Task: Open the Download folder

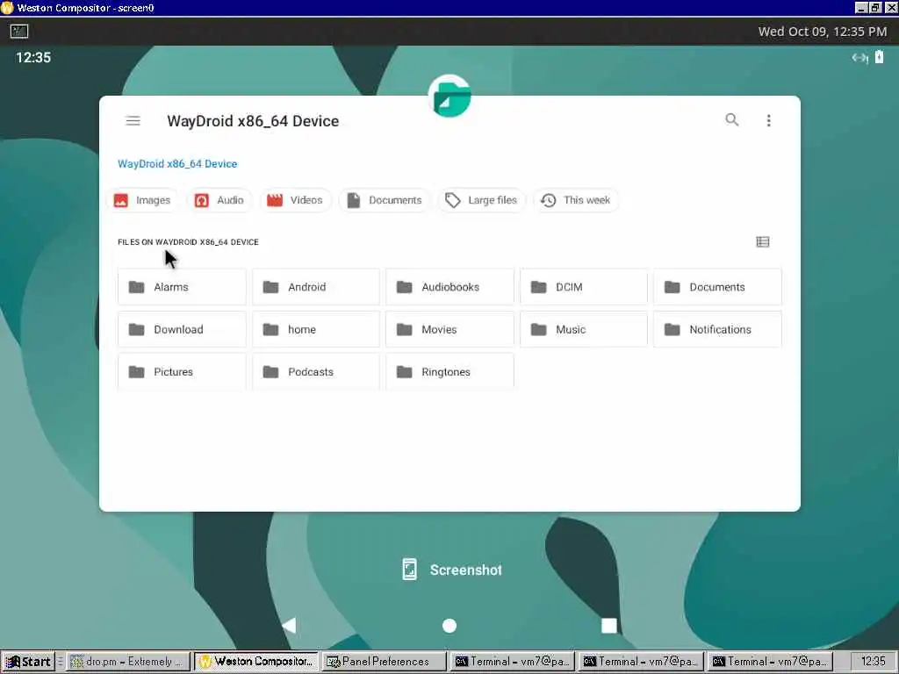Action: pyautogui.click(x=182, y=330)
